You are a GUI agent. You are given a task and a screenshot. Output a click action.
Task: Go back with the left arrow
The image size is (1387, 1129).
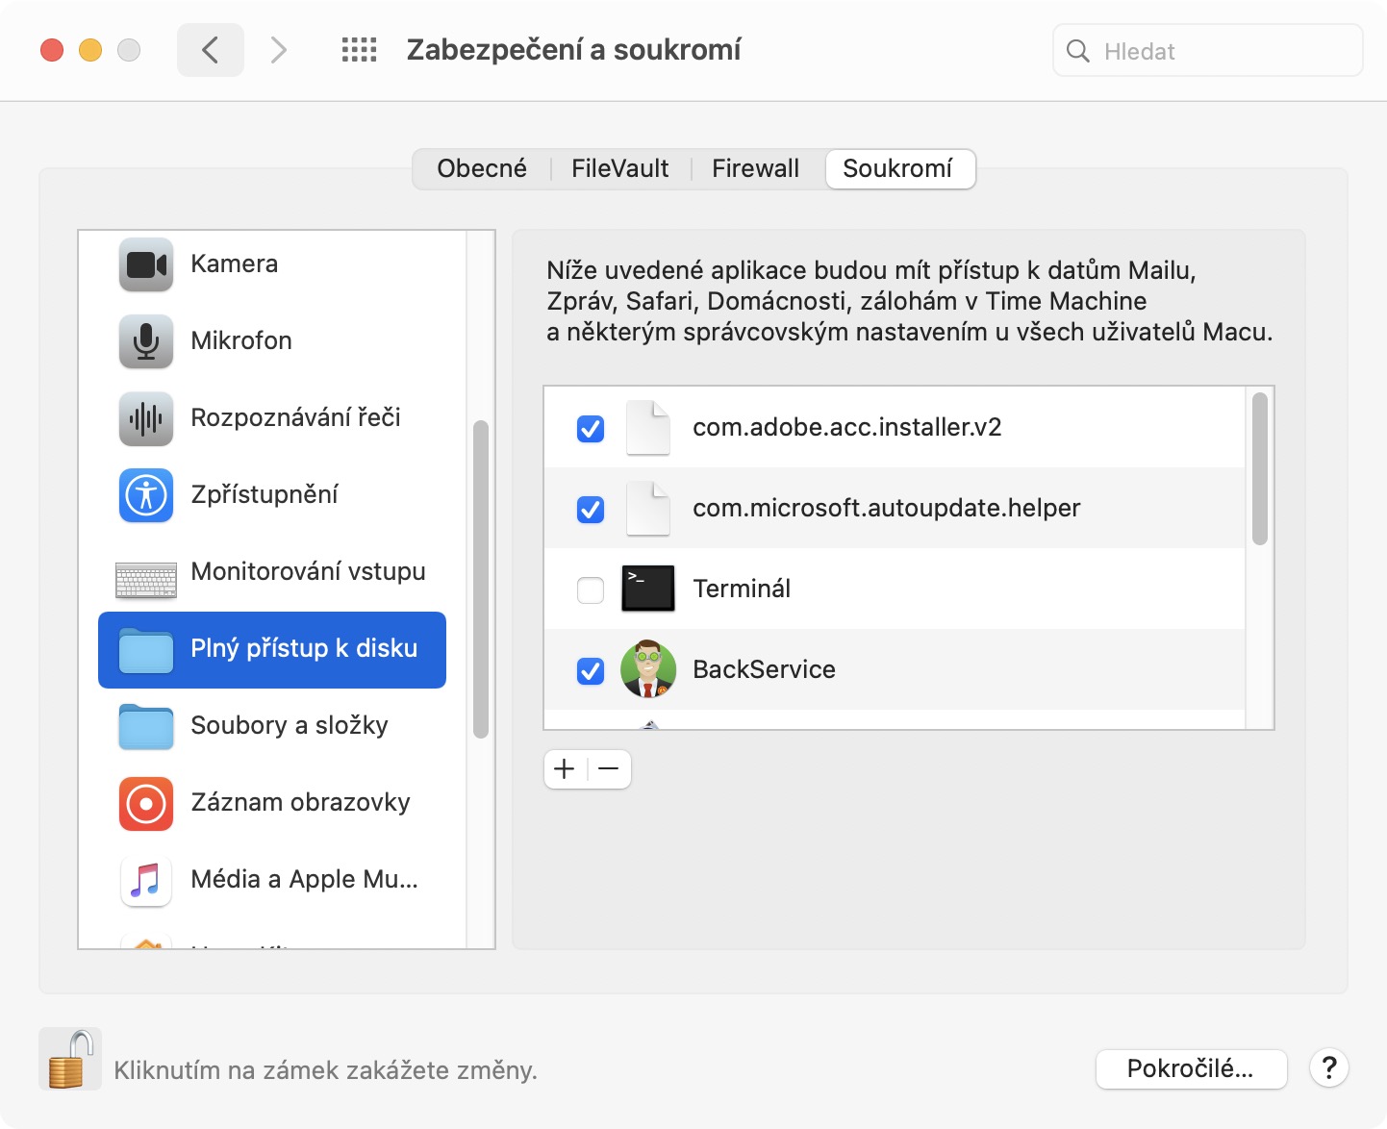[x=211, y=50]
